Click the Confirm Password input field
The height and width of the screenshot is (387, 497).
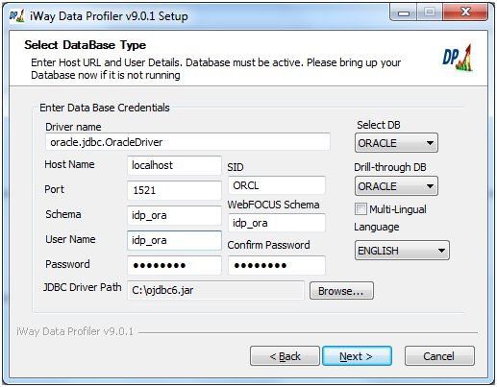coord(277,265)
